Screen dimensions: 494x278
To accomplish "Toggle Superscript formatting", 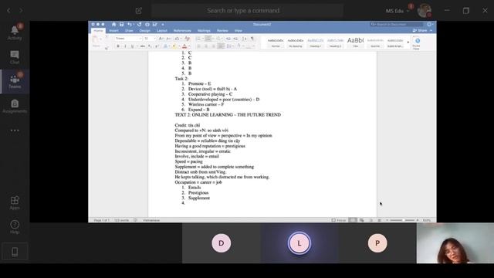I will tap(157, 46).
